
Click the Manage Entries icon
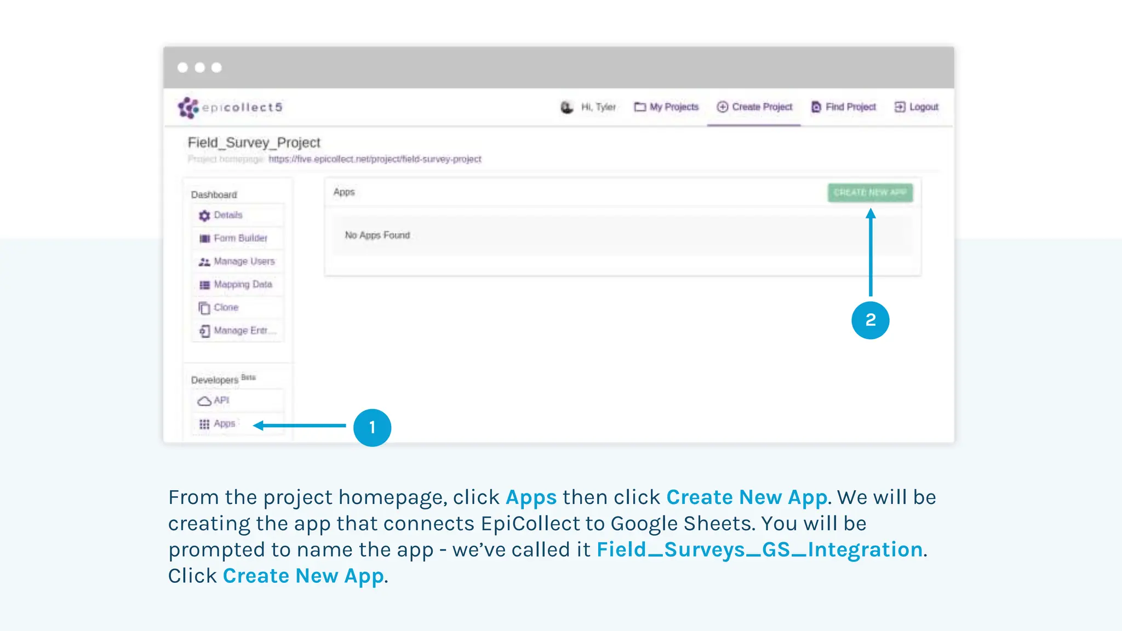pos(204,331)
